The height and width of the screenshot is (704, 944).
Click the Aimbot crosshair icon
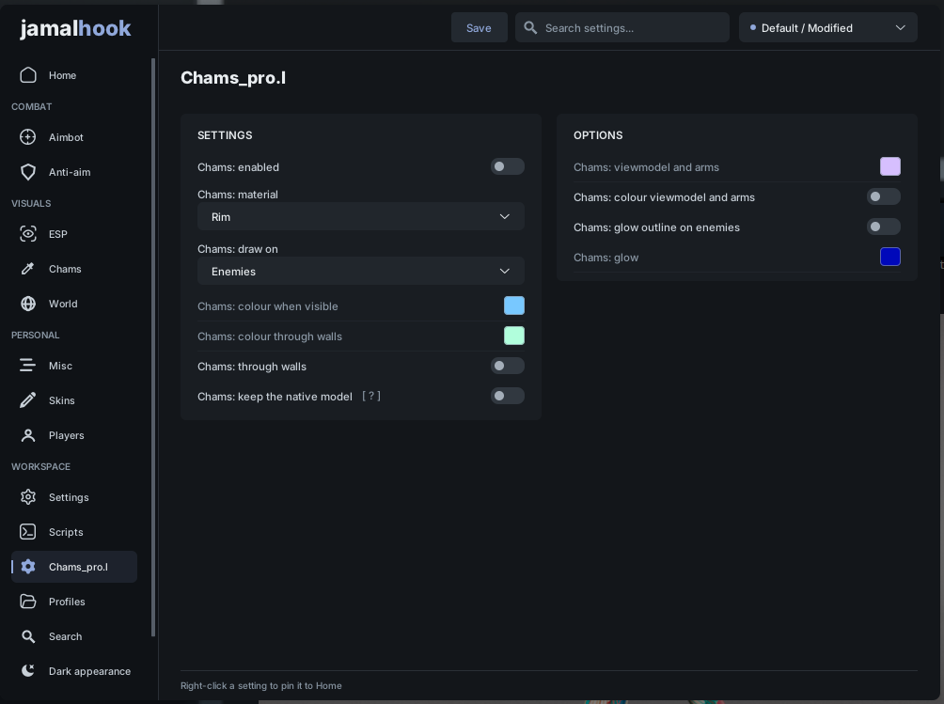pos(27,137)
